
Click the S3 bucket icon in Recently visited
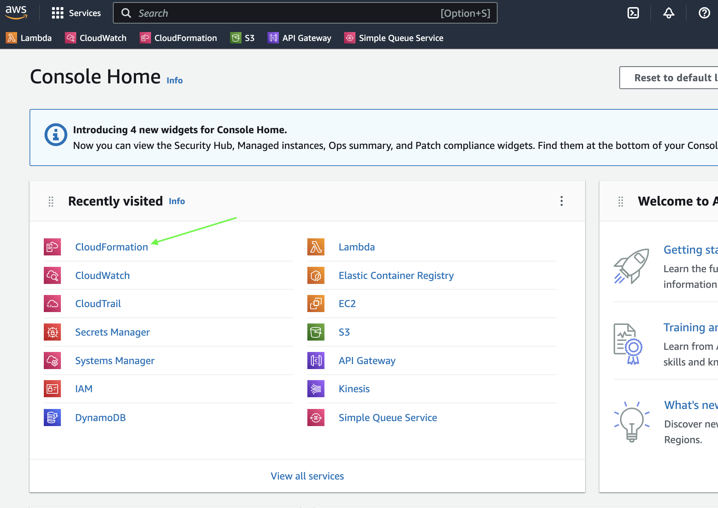316,332
